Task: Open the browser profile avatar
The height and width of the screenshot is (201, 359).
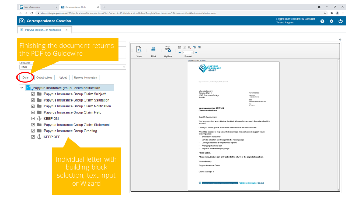Action: point(337,13)
